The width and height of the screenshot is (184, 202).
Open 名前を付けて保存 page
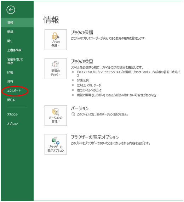(x=15, y=61)
